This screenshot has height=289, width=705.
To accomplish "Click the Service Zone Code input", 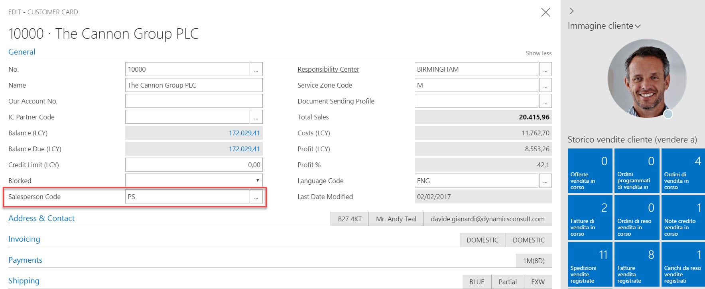I will pyautogui.click(x=477, y=85).
